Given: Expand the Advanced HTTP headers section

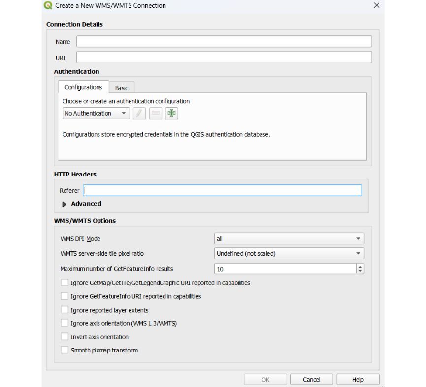Looking at the screenshot, I should point(65,204).
